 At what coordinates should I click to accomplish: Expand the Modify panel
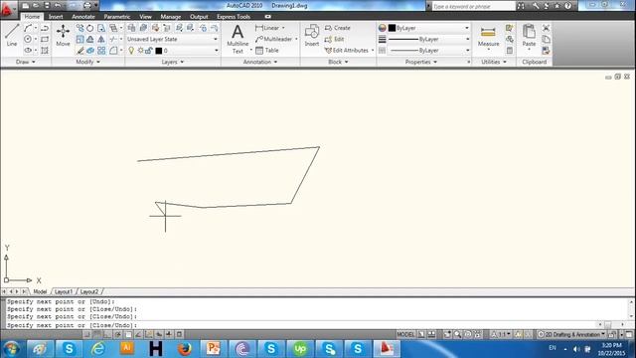click(x=88, y=62)
